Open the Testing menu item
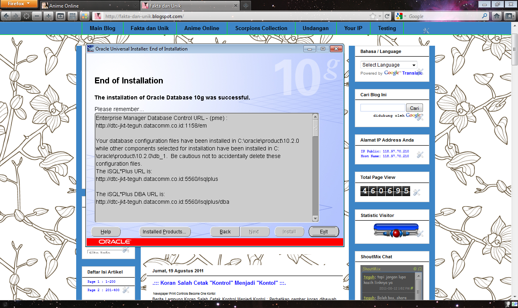 (x=387, y=28)
